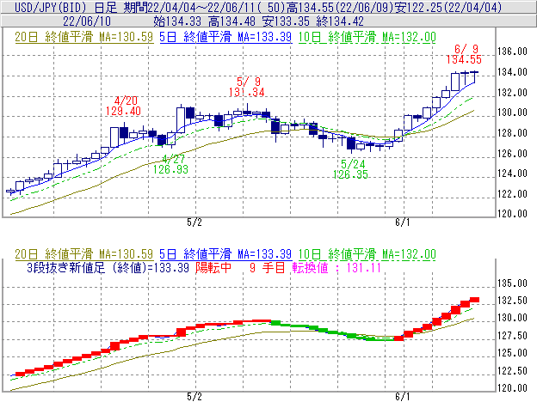Select the 20日 MA=130.59 legend in top chart
The image size is (537, 408).
(x=84, y=37)
